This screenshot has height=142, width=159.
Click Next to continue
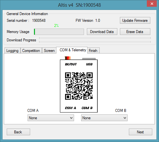(140, 132)
